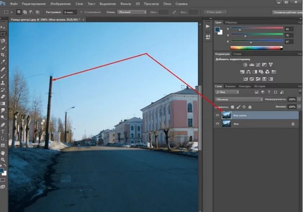Select the Healing Brush tool
Viewport: 303px width, 212px height.
click(x=3, y=69)
